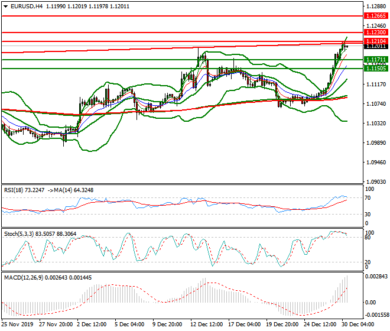This screenshot has width=390, height=331.
Task: Select the 25 Nov 2019 time axis label
Action: click(x=17, y=324)
